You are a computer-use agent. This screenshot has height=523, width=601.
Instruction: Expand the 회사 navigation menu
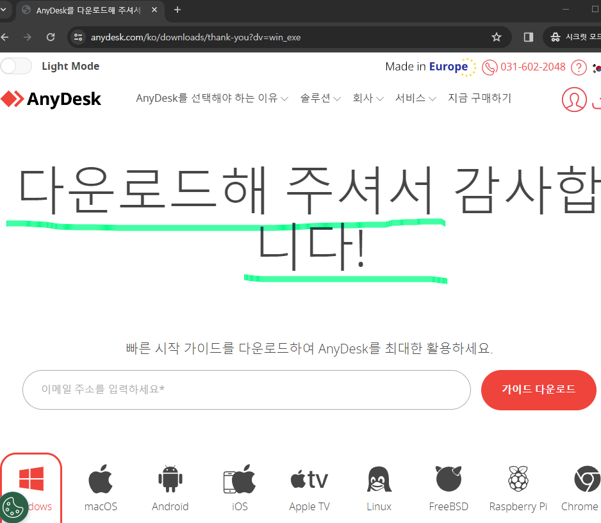(364, 98)
